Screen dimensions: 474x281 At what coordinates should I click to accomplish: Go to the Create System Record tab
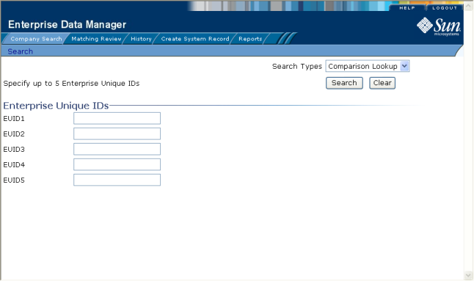point(195,38)
